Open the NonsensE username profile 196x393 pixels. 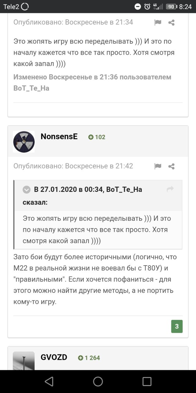point(59,137)
